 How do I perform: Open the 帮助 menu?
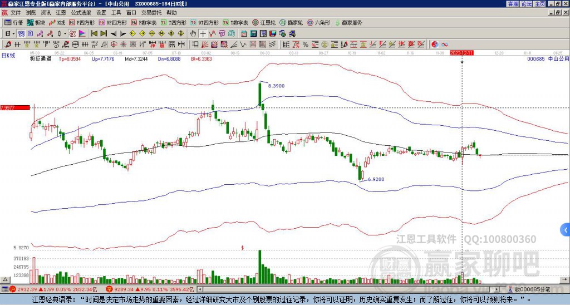171,13
